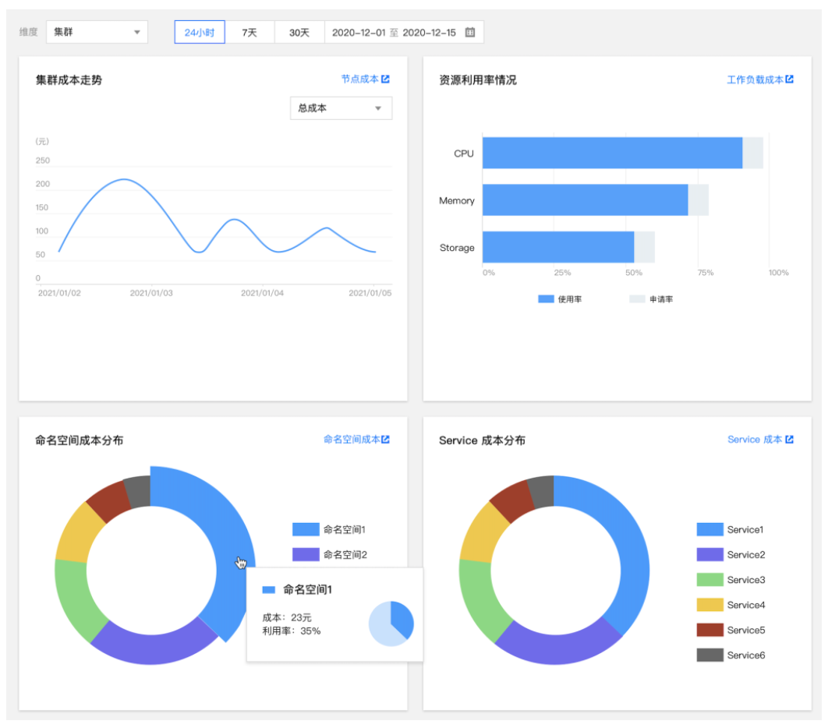The image size is (828, 728).
Task: Open the 集群 dimension dropdown
Action: coord(97,33)
